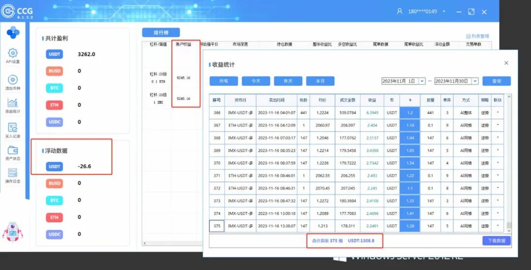Image resolution: width=531 pixels, height=270 pixels.
Task: Filter earnings by 今天
Action: point(256,81)
